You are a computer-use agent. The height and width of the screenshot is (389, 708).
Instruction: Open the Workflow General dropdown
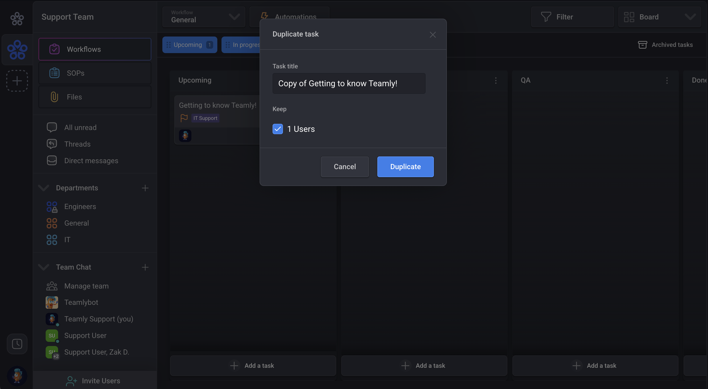[x=204, y=17]
